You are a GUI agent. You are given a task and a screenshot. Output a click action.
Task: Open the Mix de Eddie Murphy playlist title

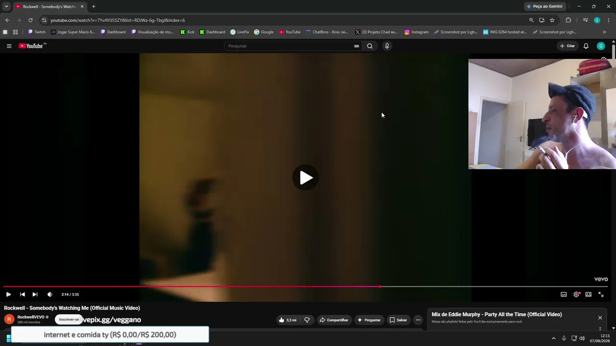point(497,314)
